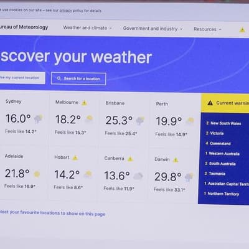Click the Darwin warning triangle icon
The height and width of the screenshot is (249, 249).
tap(176, 160)
